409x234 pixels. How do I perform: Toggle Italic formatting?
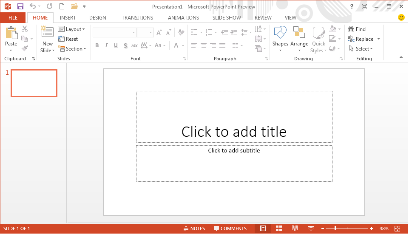pos(106,45)
